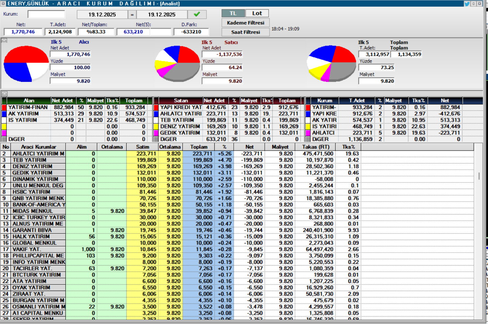Click the Satıcı sellers pie chart
This screenshot has height=324, width=488.
pyautogui.click(x=177, y=64)
